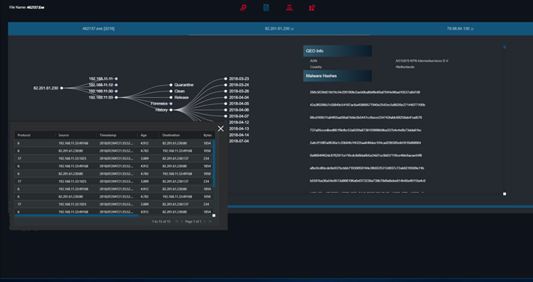Click the Malware Hashes section header
Viewport: 533px width, 282px height.
(x=337, y=76)
